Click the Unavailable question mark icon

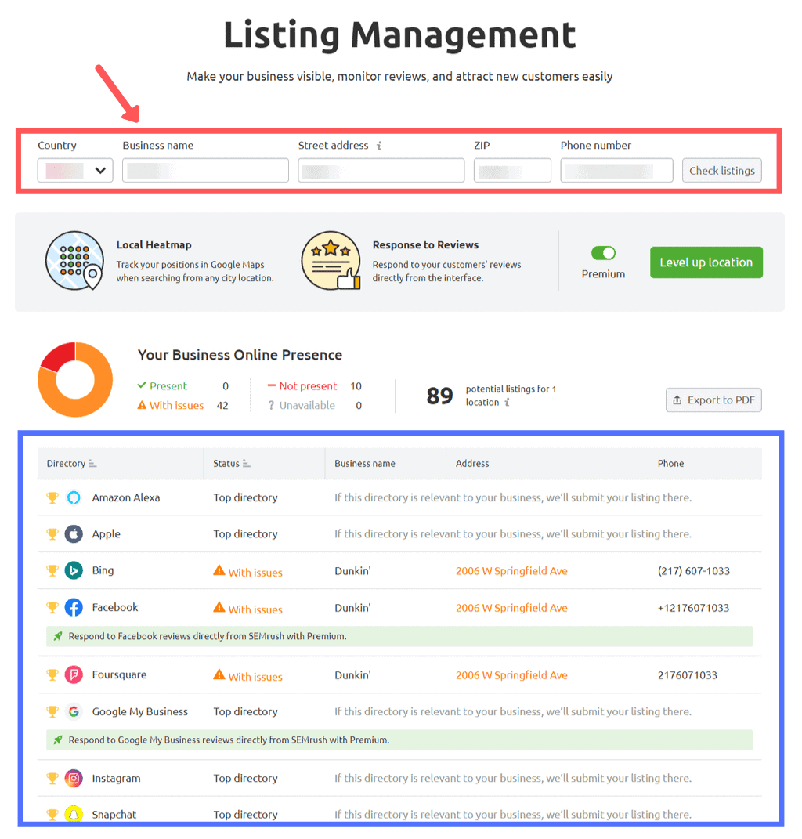(271, 406)
